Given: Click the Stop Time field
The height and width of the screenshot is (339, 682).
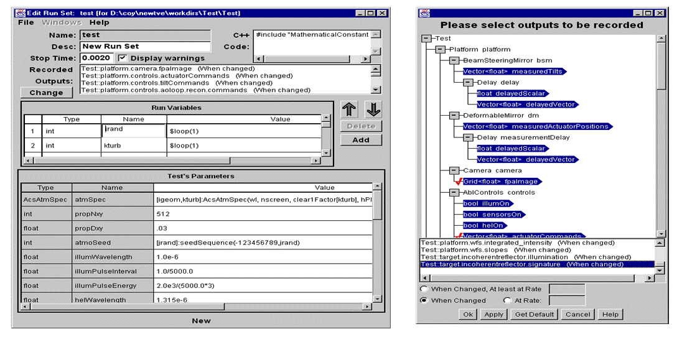Looking at the screenshot, I should 96,58.
